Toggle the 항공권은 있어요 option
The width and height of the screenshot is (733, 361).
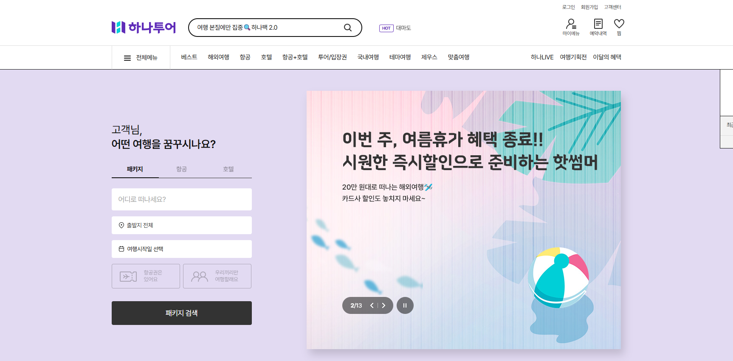[146, 276]
